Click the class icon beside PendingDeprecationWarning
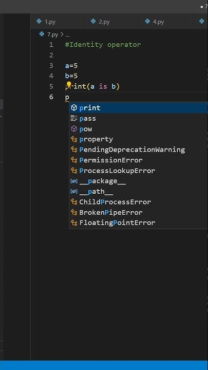208x370 pixels. [x=74, y=150]
